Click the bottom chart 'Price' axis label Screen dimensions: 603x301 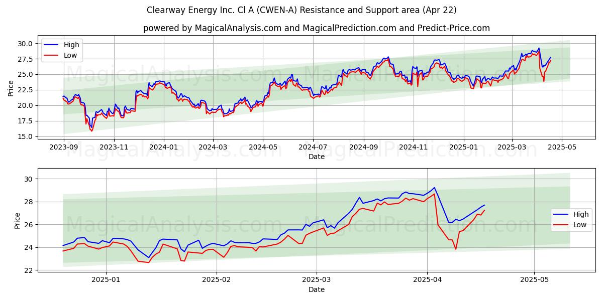(x=17, y=221)
